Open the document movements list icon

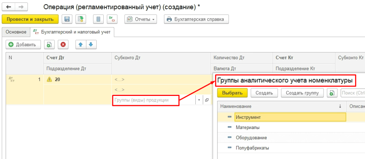[98, 19]
